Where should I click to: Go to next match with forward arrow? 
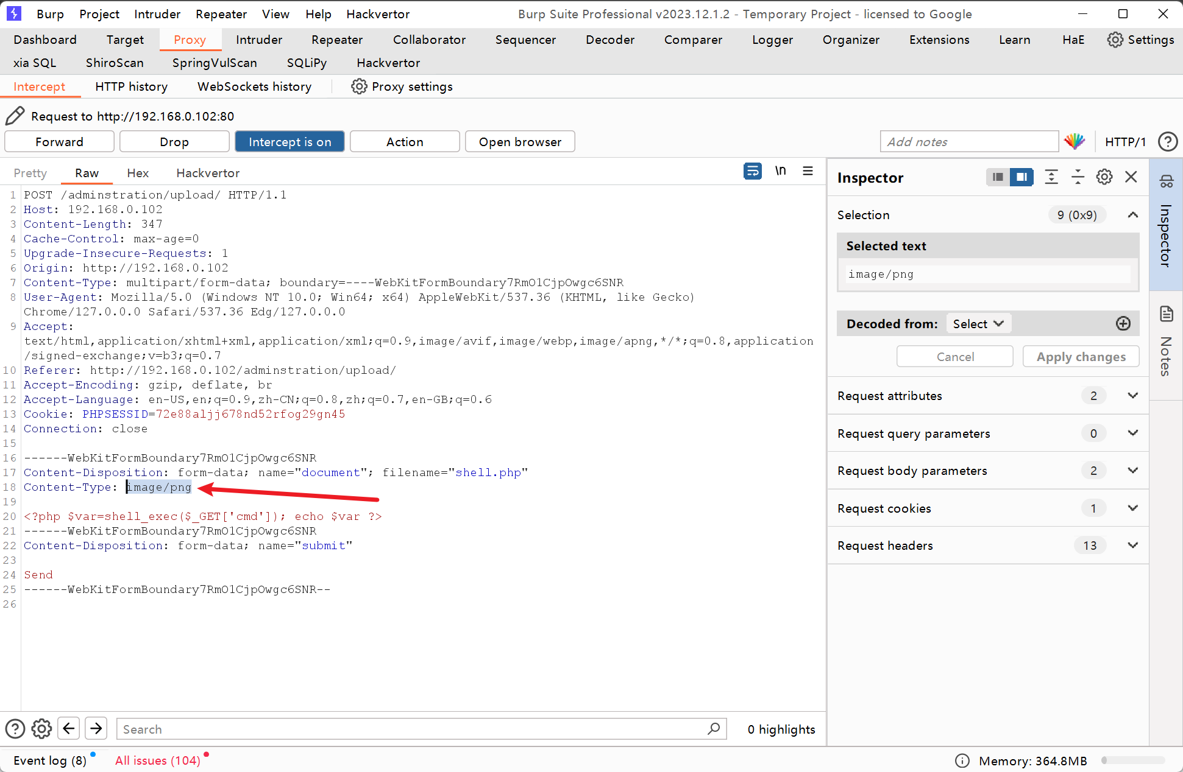pos(96,729)
